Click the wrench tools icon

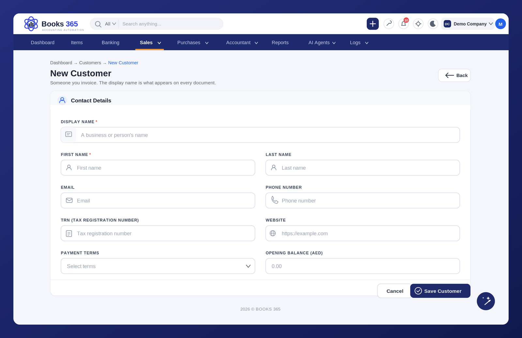point(389,24)
